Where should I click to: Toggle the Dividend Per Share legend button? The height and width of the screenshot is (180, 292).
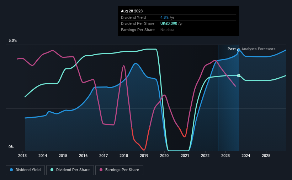click(x=70, y=170)
